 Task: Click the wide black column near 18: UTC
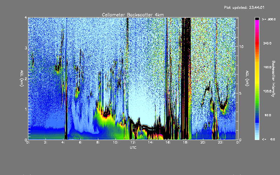(186, 78)
